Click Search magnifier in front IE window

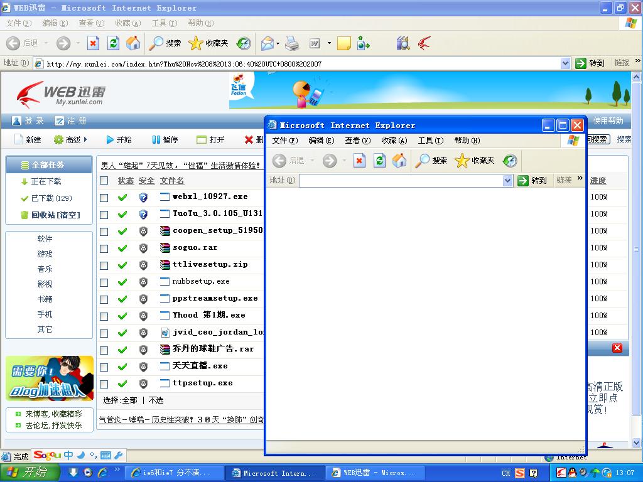422,161
